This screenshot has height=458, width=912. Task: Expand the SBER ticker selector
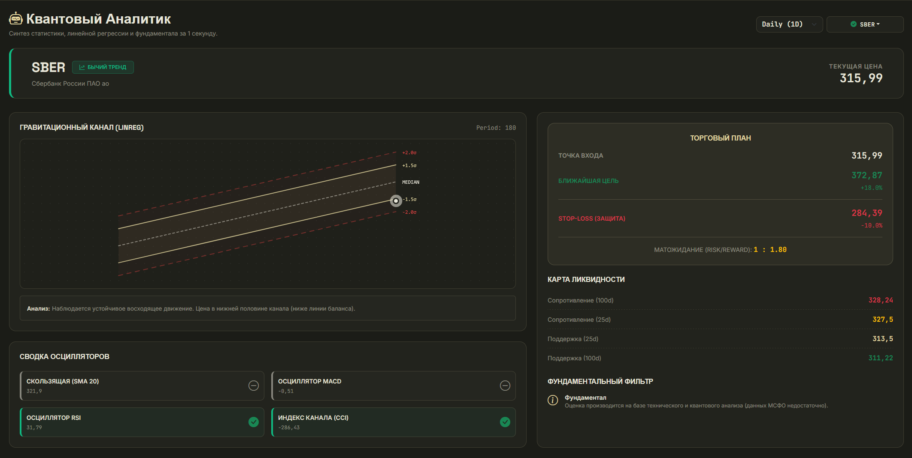coord(865,24)
